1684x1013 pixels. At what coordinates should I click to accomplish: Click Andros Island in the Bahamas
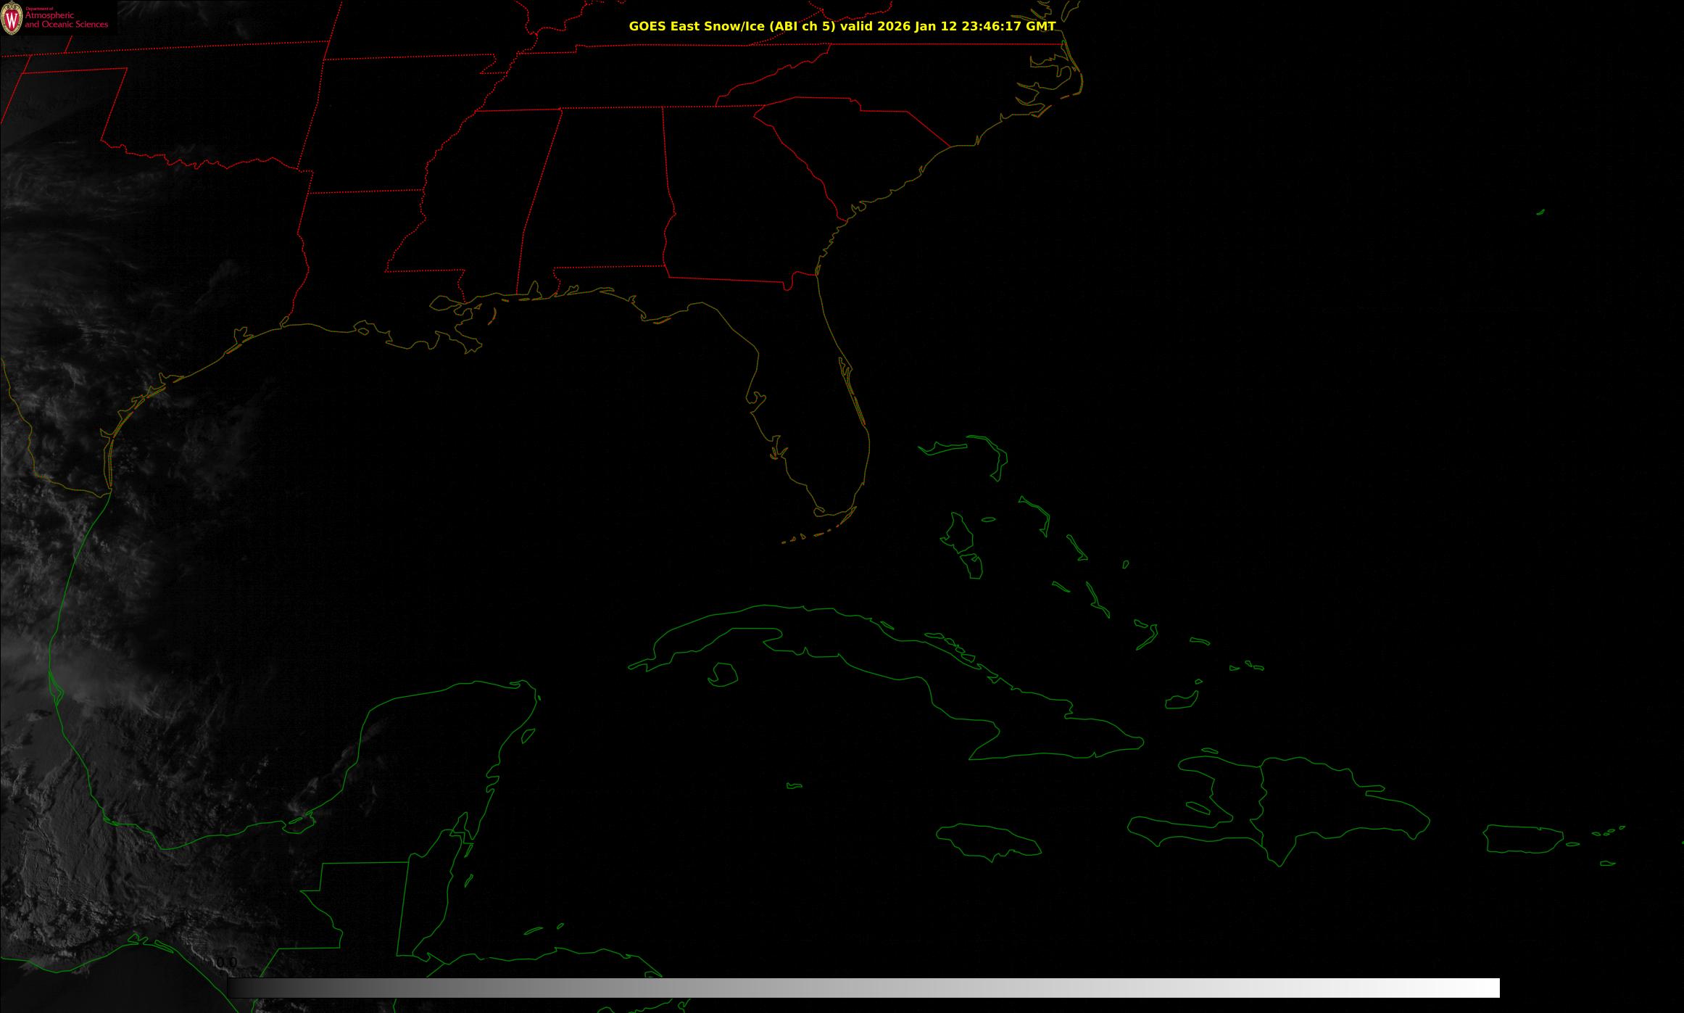coord(958,535)
